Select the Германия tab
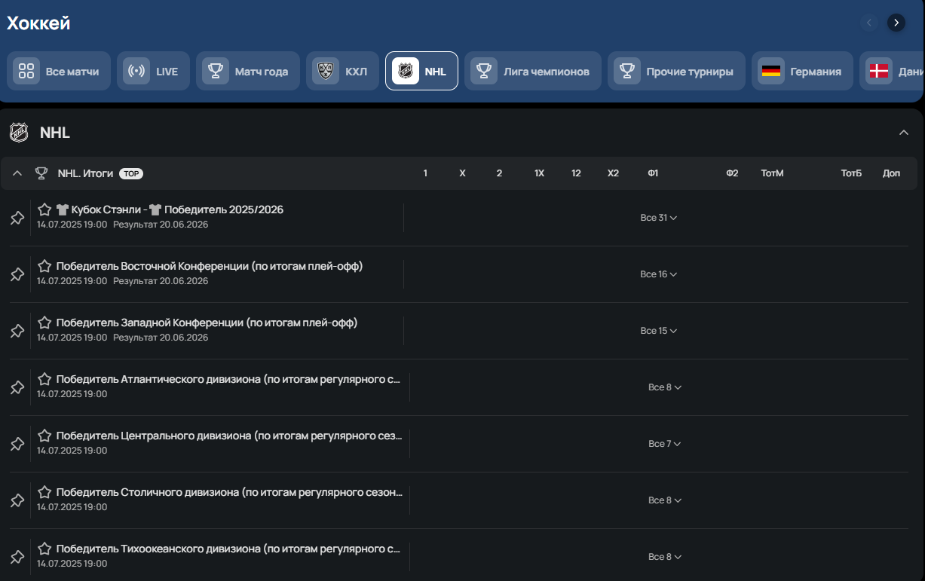This screenshot has height=581, width=925. [802, 71]
